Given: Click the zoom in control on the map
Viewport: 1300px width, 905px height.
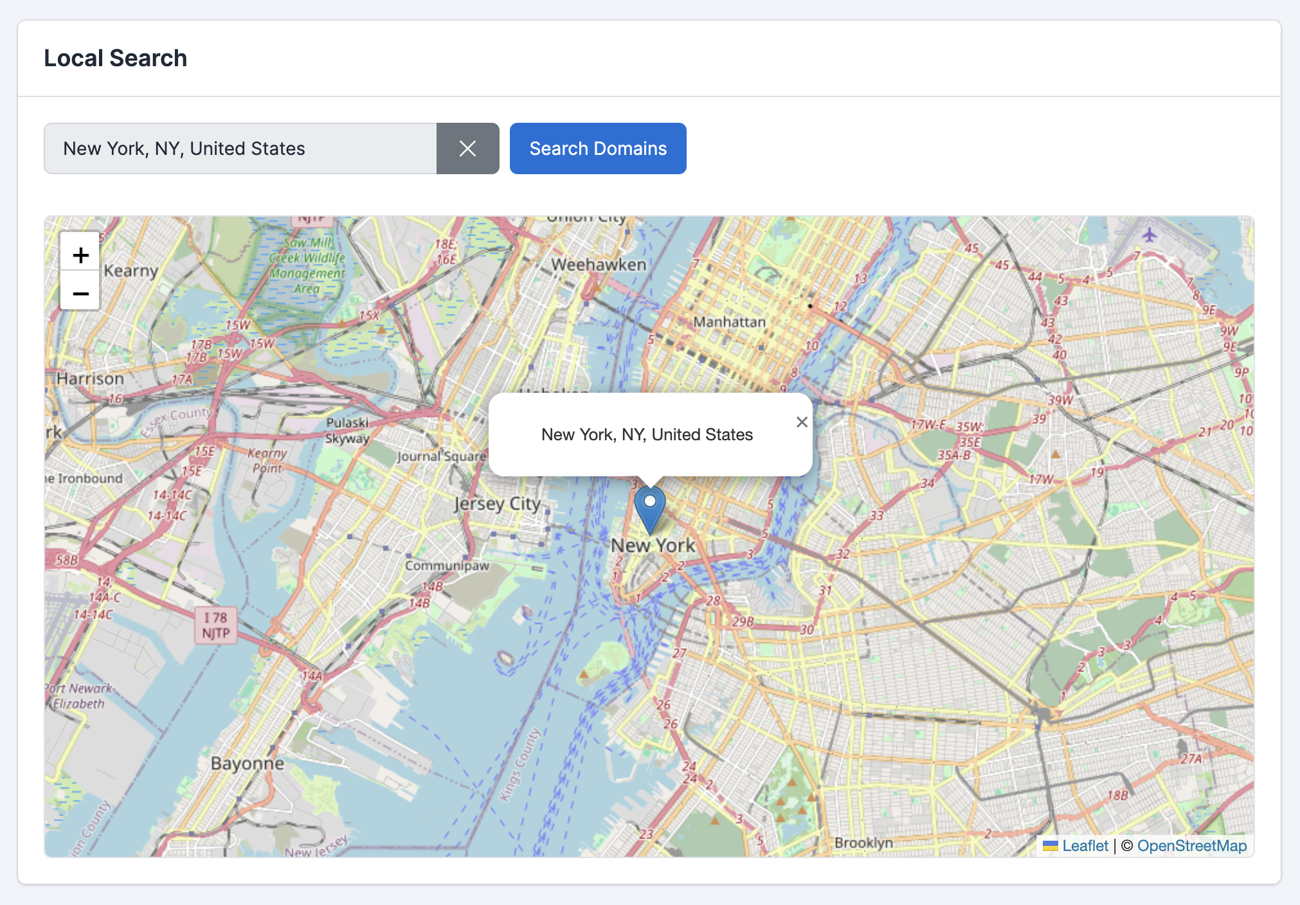Looking at the screenshot, I should [80, 254].
